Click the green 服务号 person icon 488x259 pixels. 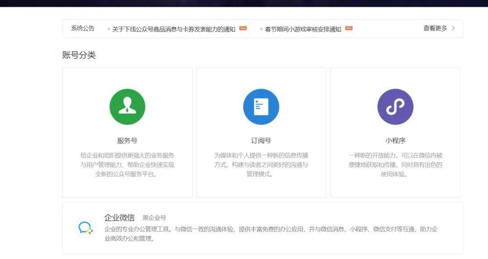tap(127, 106)
